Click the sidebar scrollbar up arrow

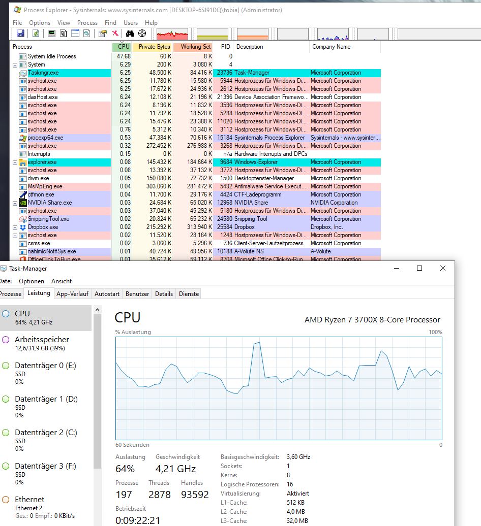pos(98,310)
